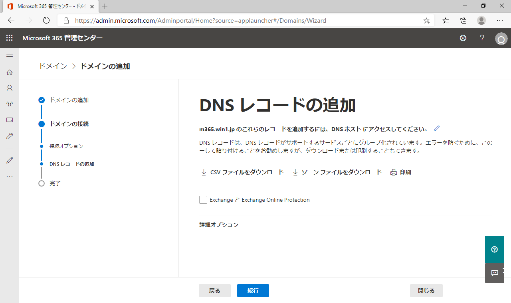Open browser settings and more menu

(x=500, y=20)
